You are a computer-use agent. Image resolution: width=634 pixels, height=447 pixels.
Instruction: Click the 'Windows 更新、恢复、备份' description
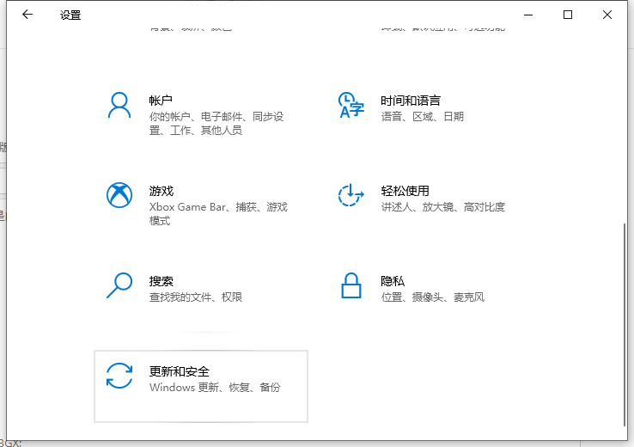(215, 388)
